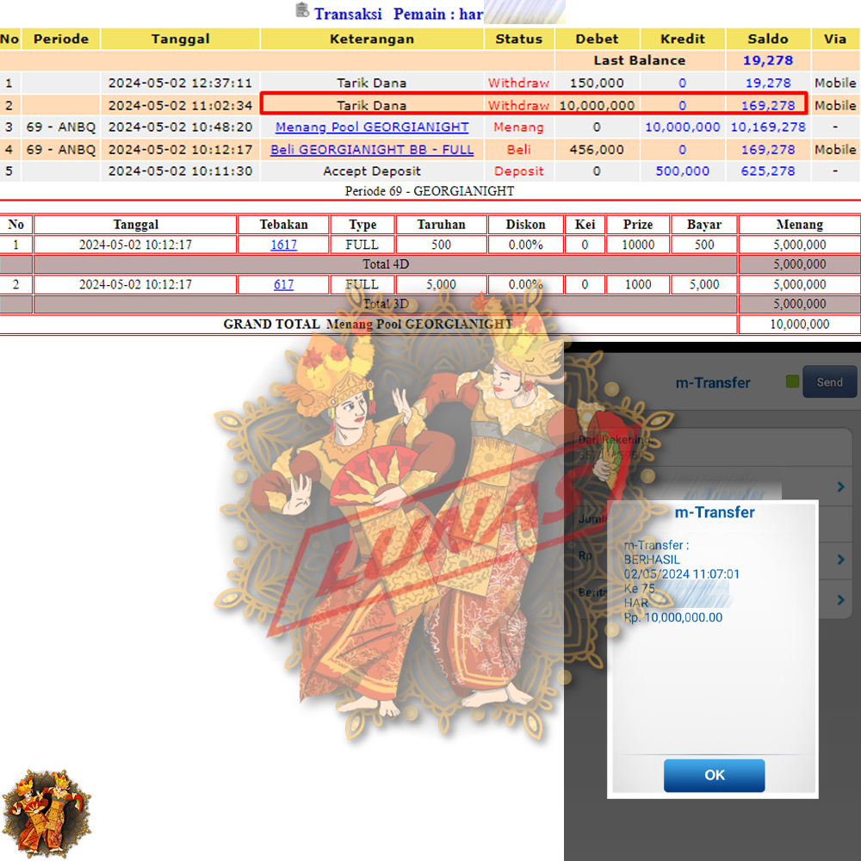Click the 617 tebakan link

coord(283,284)
